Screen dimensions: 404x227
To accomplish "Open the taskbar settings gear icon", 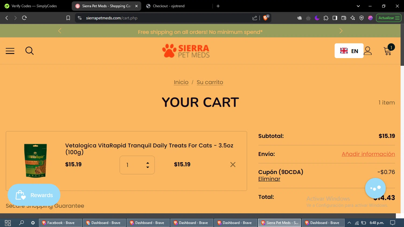I will pyautogui.click(x=33, y=223).
